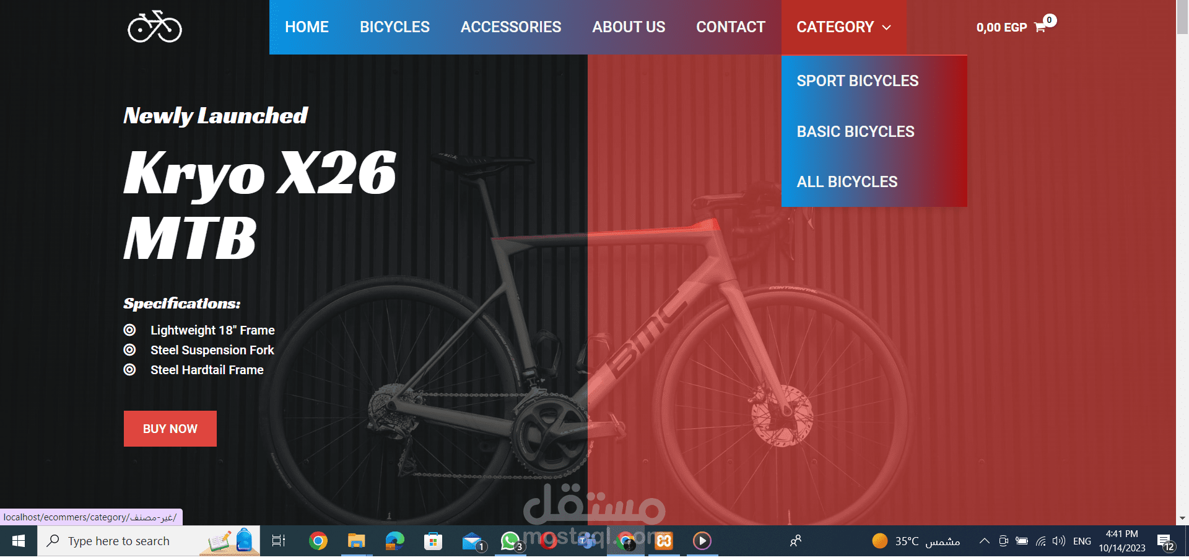Image resolution: width=1189 pixels, height=560 pixels.
Task: Open the Opera browser taskbar icon
Action: (549, 541)
